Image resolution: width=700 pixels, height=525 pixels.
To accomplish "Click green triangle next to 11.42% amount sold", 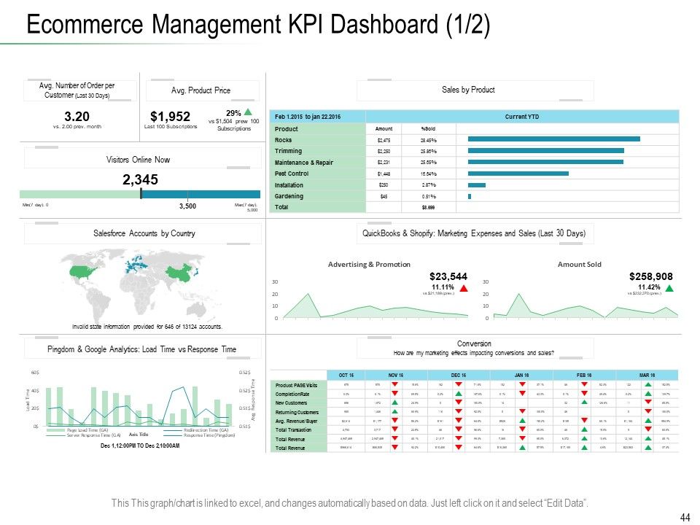I will tap(669, 288).
